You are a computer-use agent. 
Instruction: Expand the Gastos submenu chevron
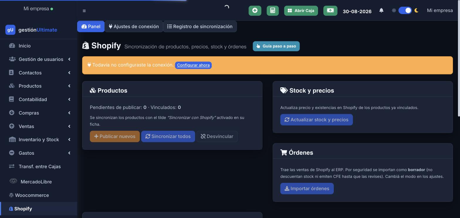pos(69,153)
